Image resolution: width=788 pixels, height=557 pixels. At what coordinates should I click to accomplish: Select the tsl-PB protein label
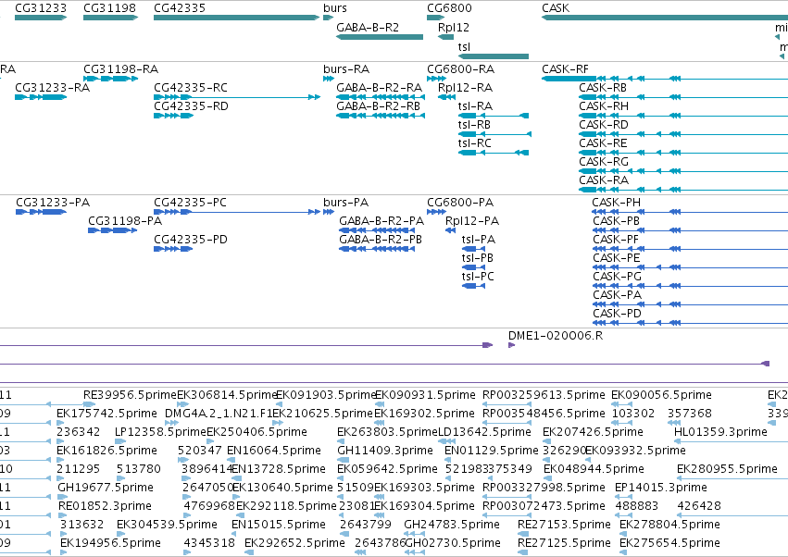[478, 258]
